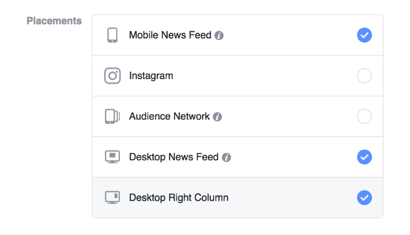Image resolution: width=410 pixels, height=235 pixels.
Task: Open info tooltip next to Mobile News Feed
Action: coord(219,36)
